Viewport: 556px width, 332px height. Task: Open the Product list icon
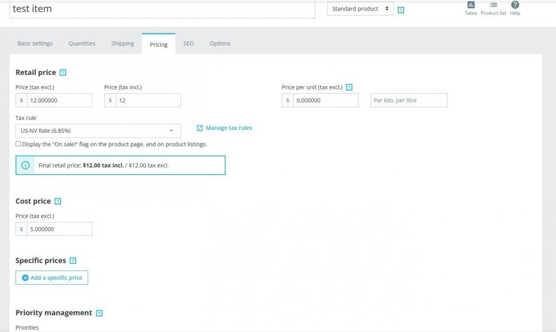pyautogui.click(x=493, y=4)
